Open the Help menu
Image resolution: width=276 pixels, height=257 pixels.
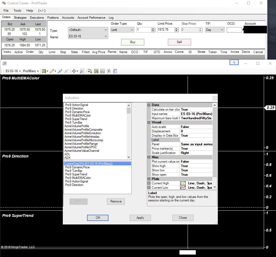coord(30,11)
